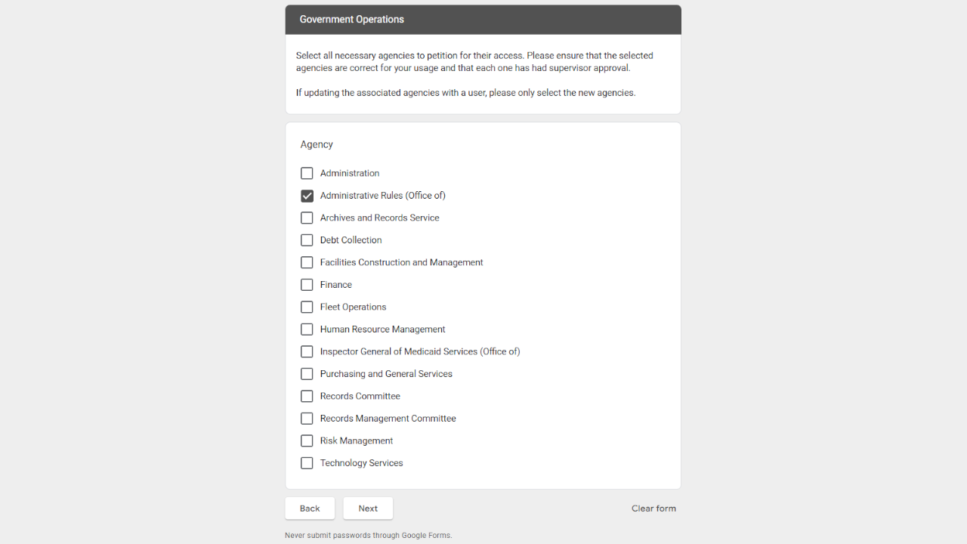The width and height of the screenshot is (967, 544).
Task: Enable Records Management Committee checkbox
Action: tap(307, 419)
